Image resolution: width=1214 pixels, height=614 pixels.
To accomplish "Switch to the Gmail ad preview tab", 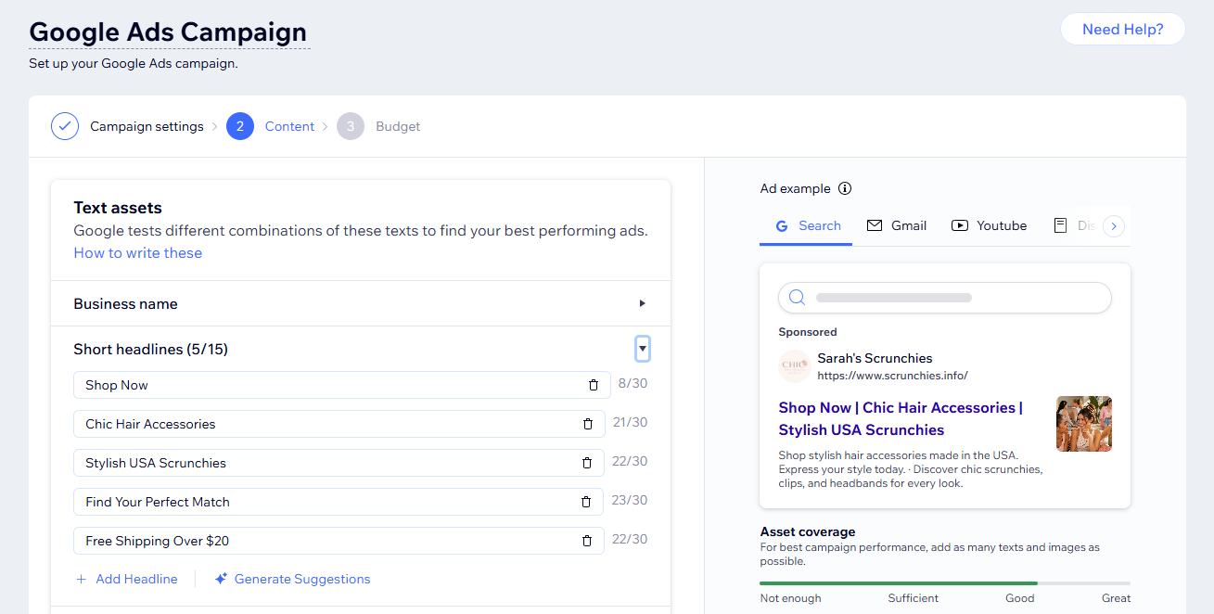I will coord(897,225).
